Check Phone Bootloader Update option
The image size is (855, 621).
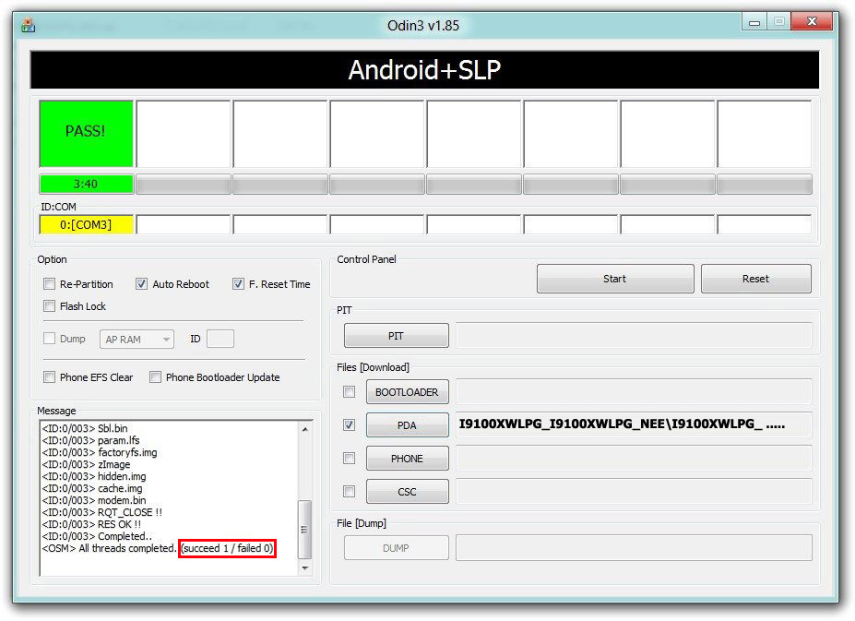point(155,377)
